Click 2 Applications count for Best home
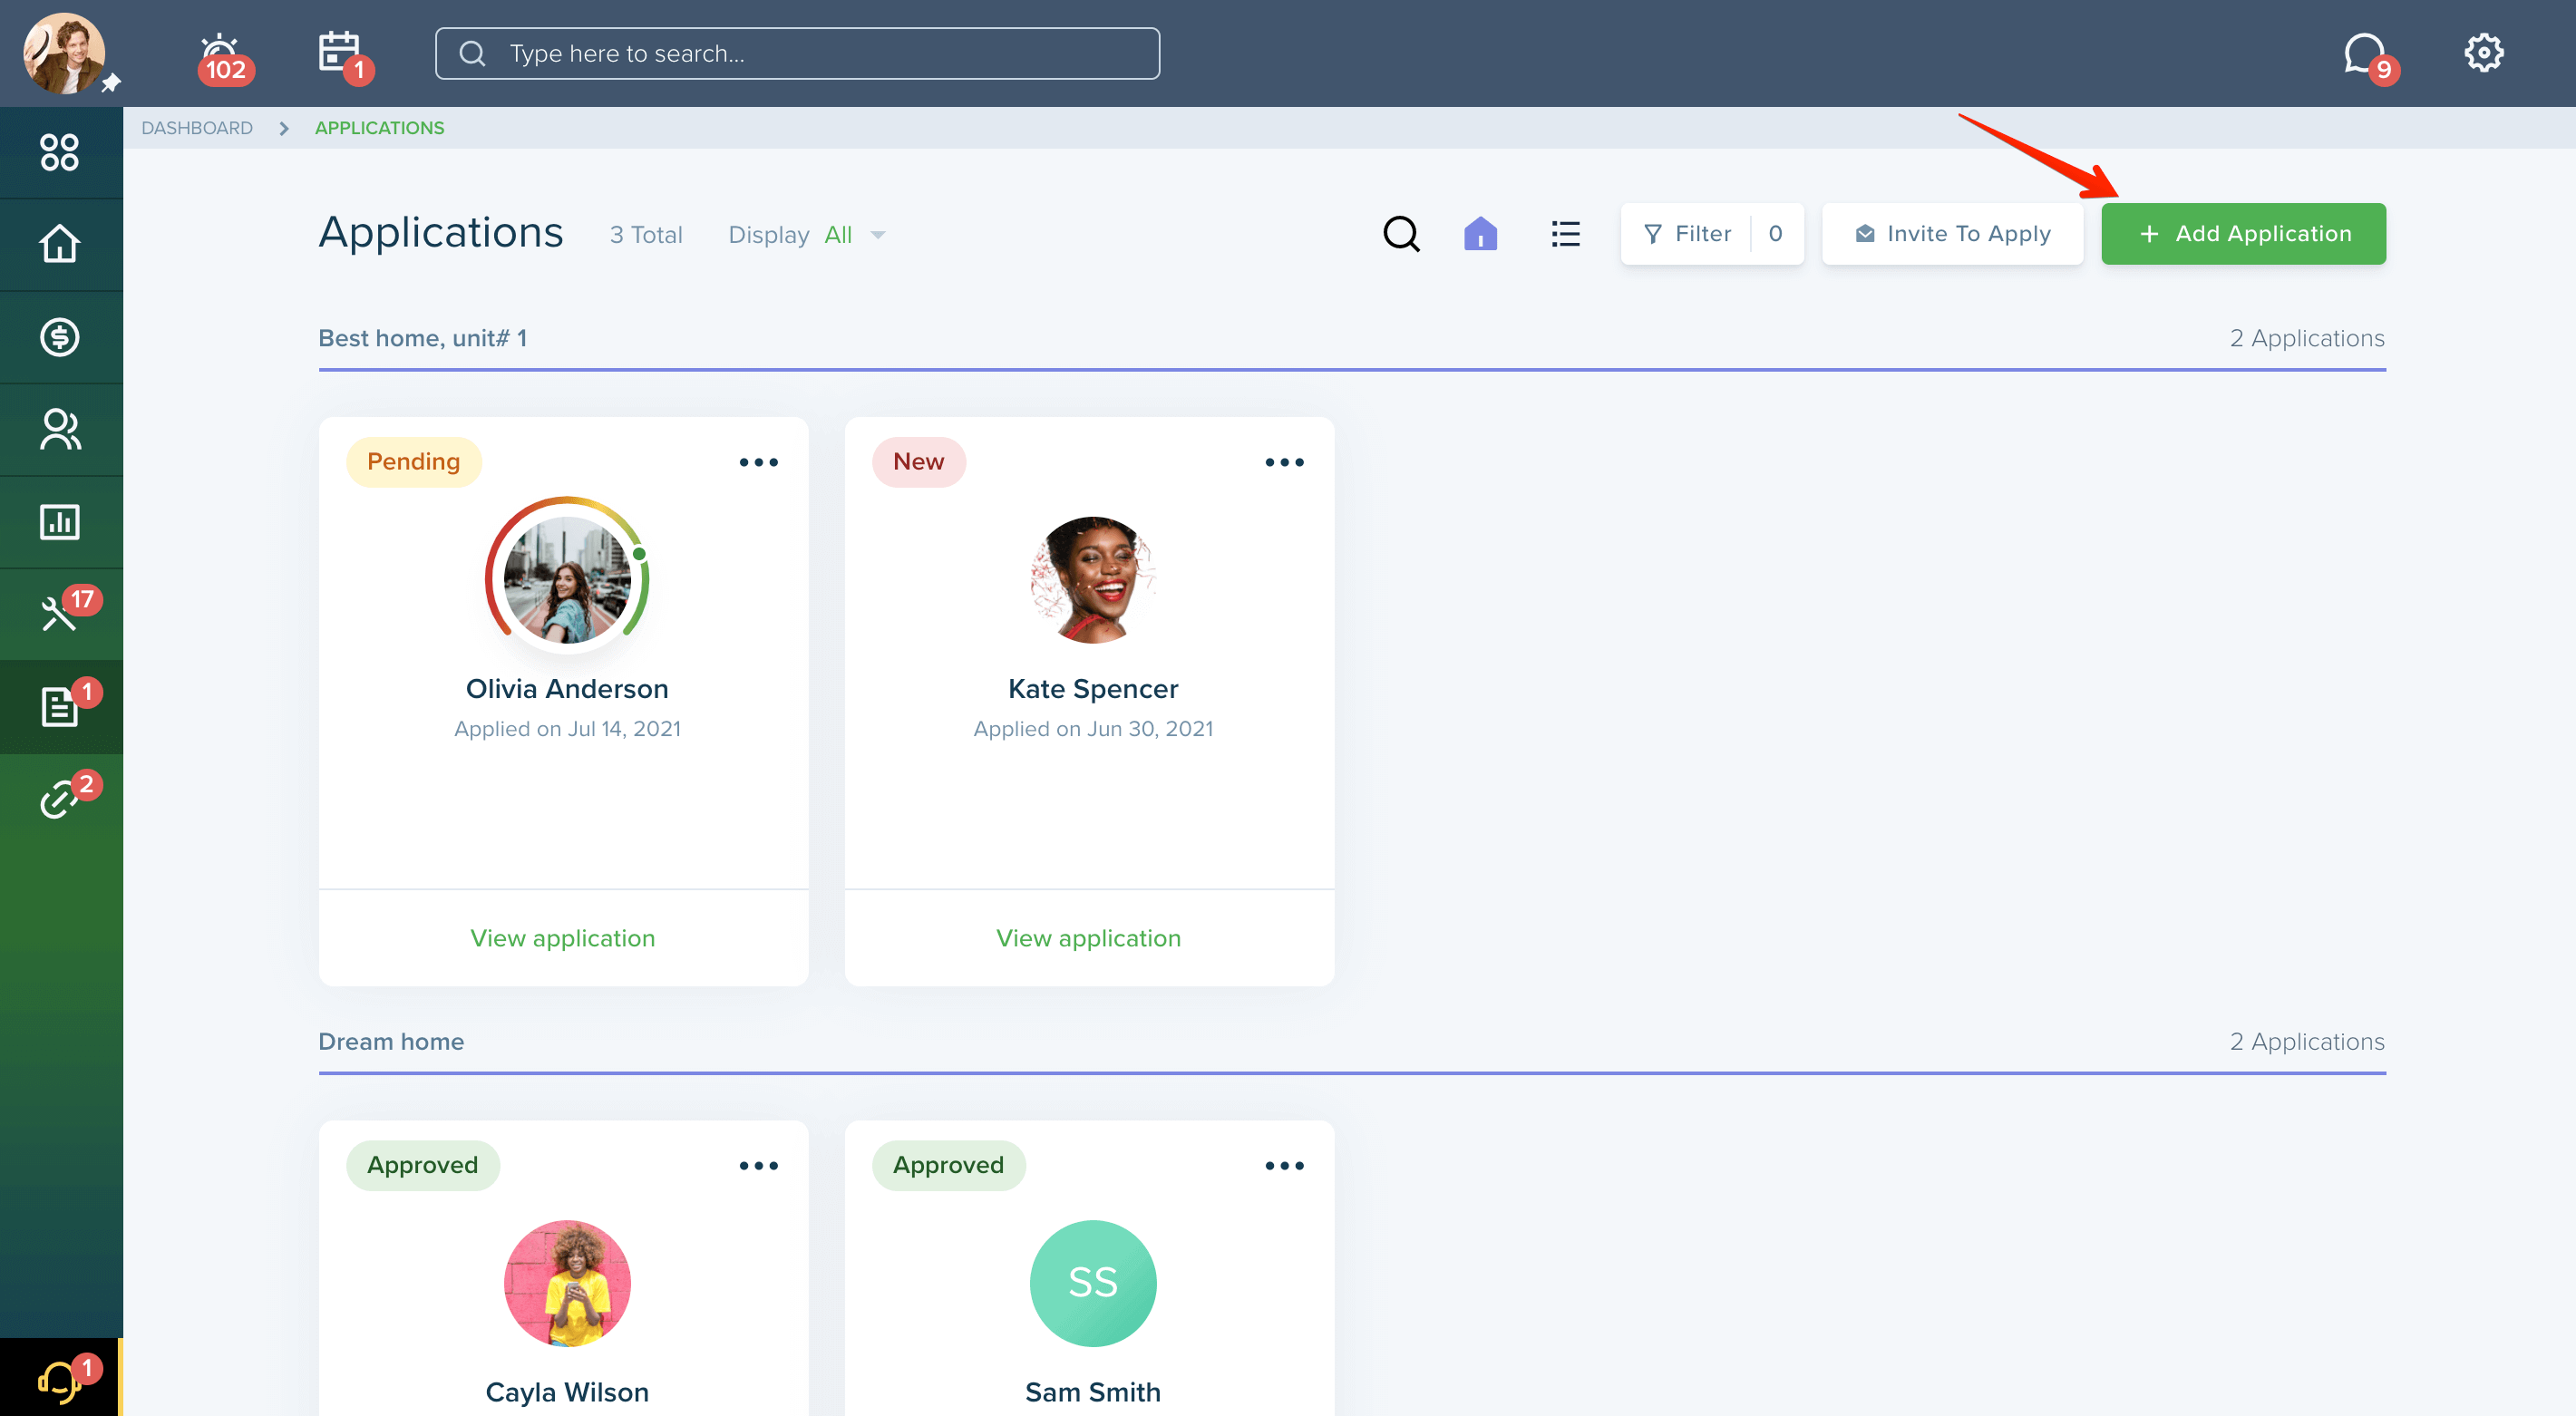Screen dimensions: 2576x1416 click(x=2307, y=339)
